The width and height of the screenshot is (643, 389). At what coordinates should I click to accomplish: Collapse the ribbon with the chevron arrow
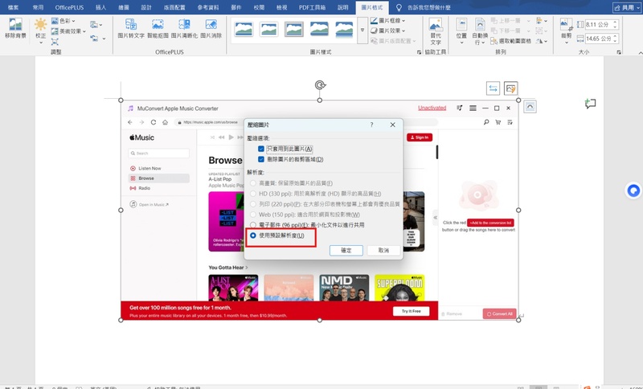[640, 52]
